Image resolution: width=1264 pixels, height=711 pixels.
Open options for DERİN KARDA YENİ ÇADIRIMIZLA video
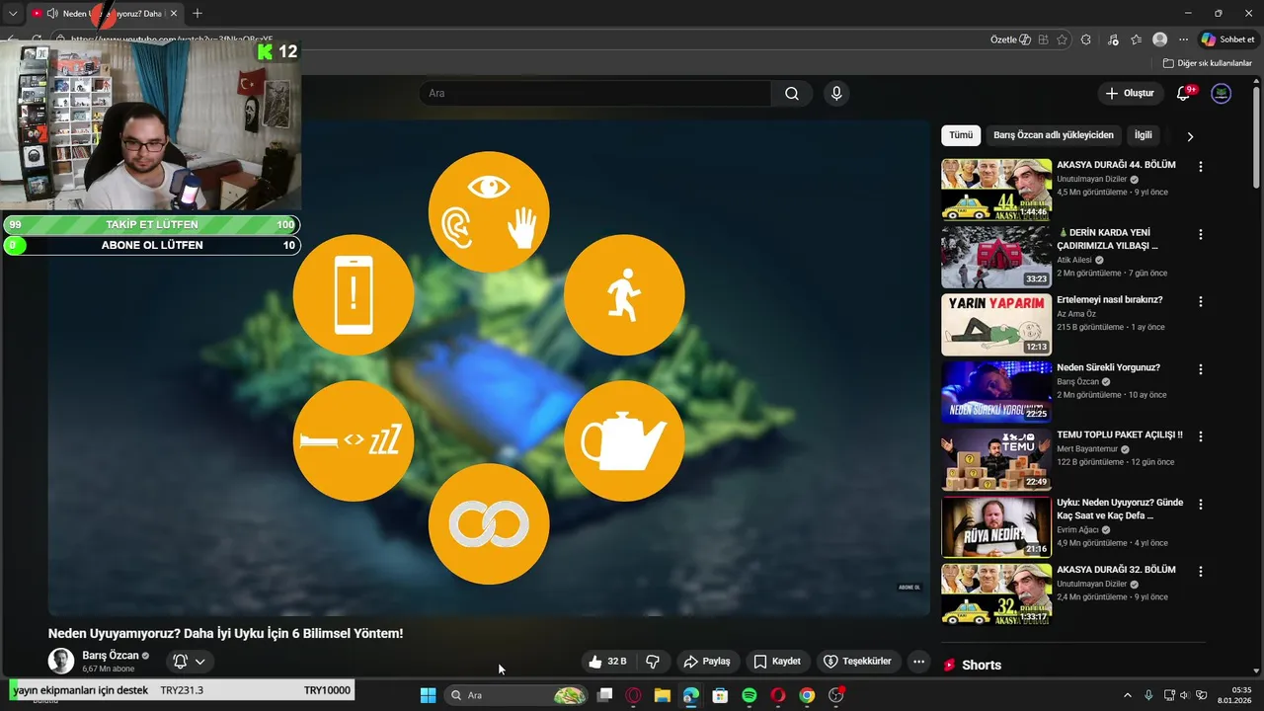click(x=1201, y=235)
